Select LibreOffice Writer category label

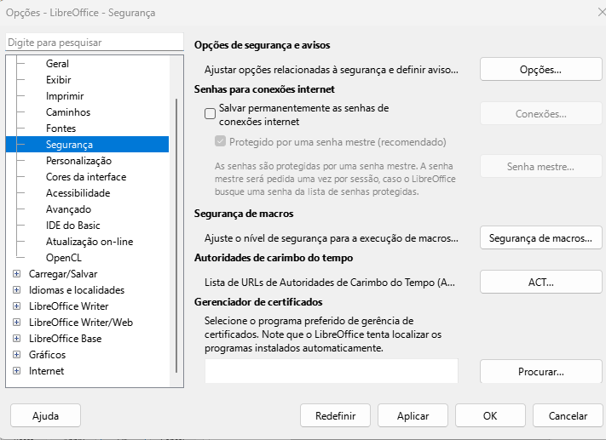[68, 306]
